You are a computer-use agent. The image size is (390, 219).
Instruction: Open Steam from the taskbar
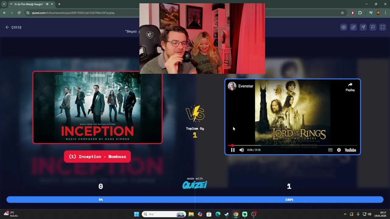point(227,214)
